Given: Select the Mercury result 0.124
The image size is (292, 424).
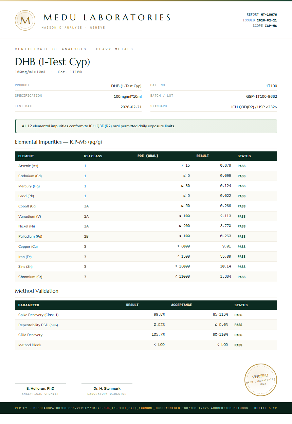Looking at the screenshot, I should point(225,186).
